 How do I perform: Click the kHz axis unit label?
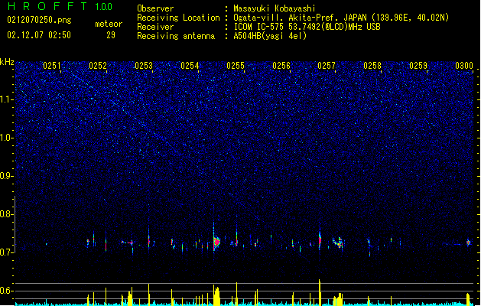pos(7,62)
